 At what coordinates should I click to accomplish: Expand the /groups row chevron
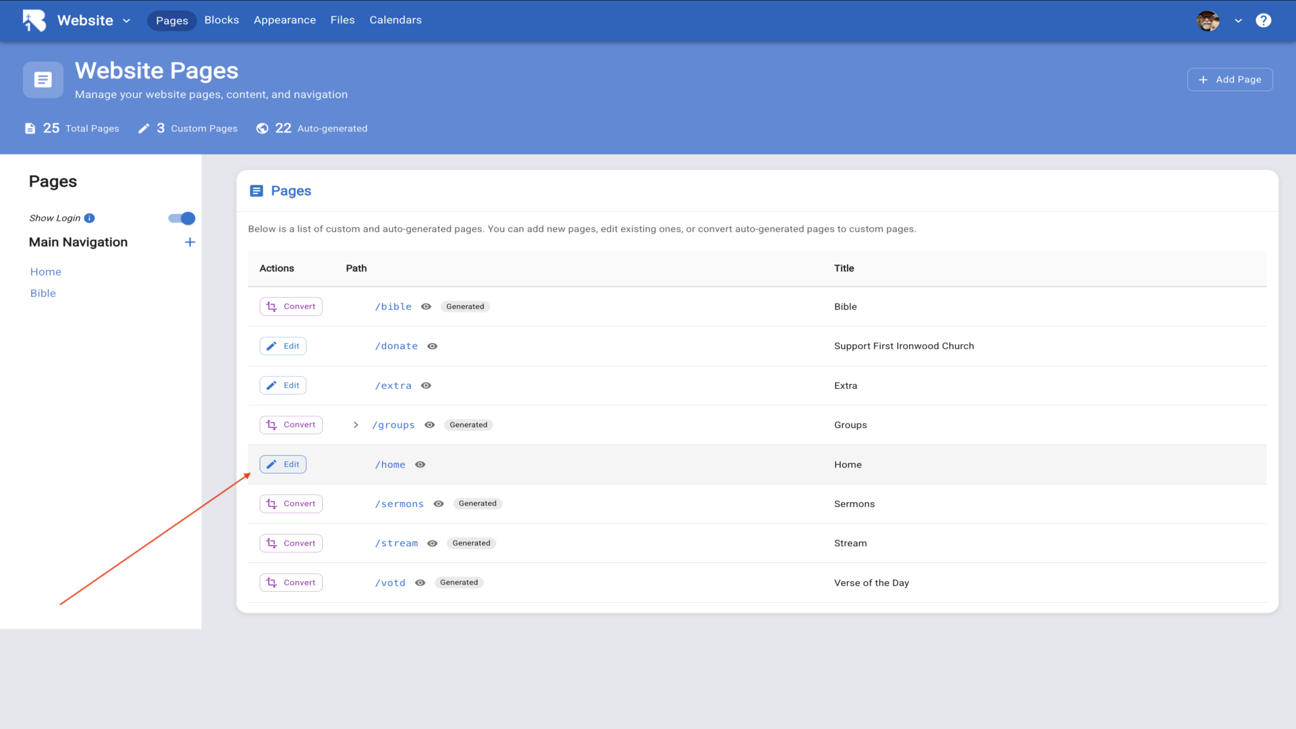(356, 425)
